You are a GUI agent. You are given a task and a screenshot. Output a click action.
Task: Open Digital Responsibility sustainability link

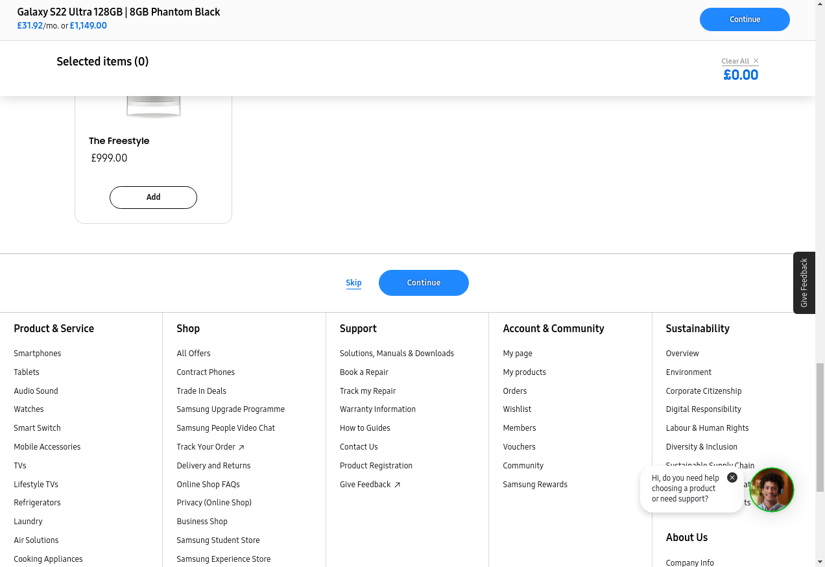click(x=703, y=409)
